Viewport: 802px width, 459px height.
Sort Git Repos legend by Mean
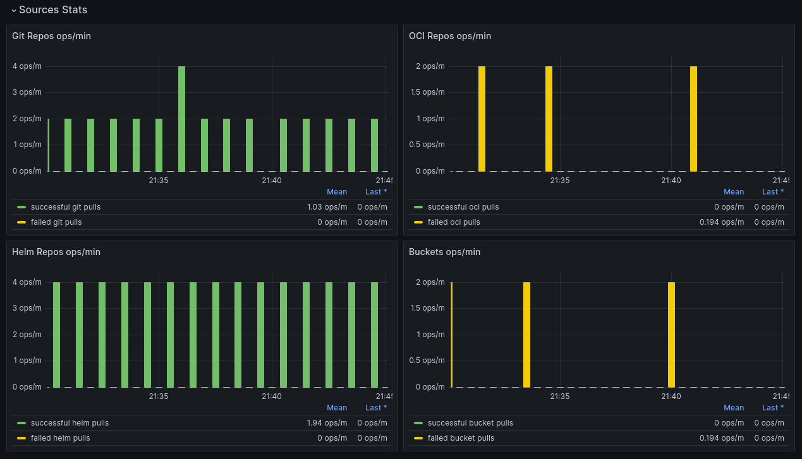(336, 191)
